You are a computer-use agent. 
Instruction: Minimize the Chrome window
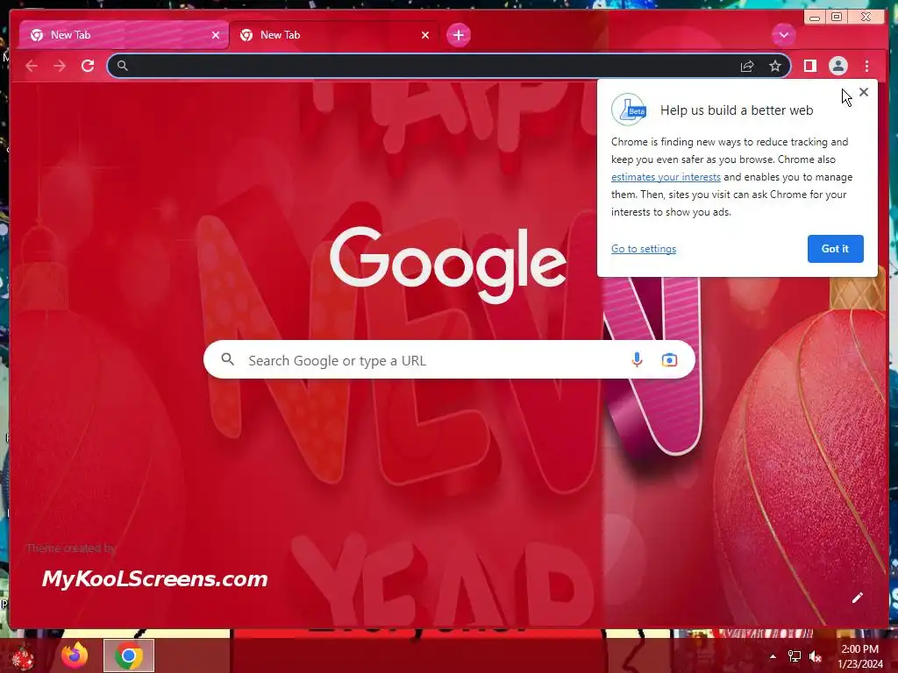click(x=815, y=18)
